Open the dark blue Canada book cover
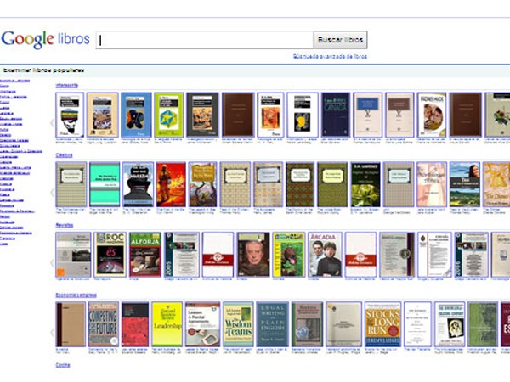 pyautogui.click(x=336, y=115)
